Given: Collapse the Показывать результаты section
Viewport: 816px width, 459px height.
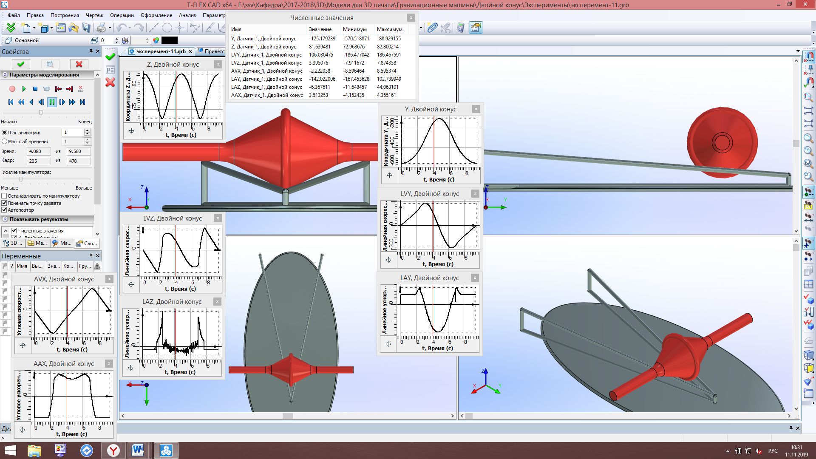Looking at the screenshot, I should point(5,219).
